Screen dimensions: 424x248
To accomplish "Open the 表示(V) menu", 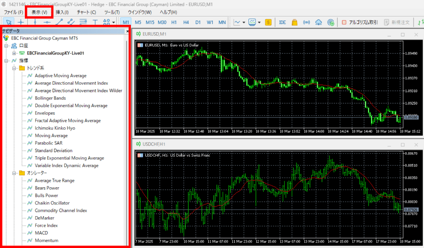I will coord(39,12).
